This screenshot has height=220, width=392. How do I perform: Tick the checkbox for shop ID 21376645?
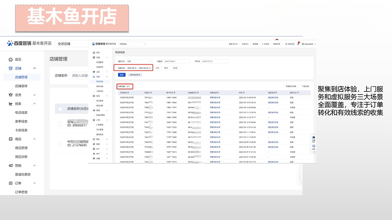click(x=60, y=143)
